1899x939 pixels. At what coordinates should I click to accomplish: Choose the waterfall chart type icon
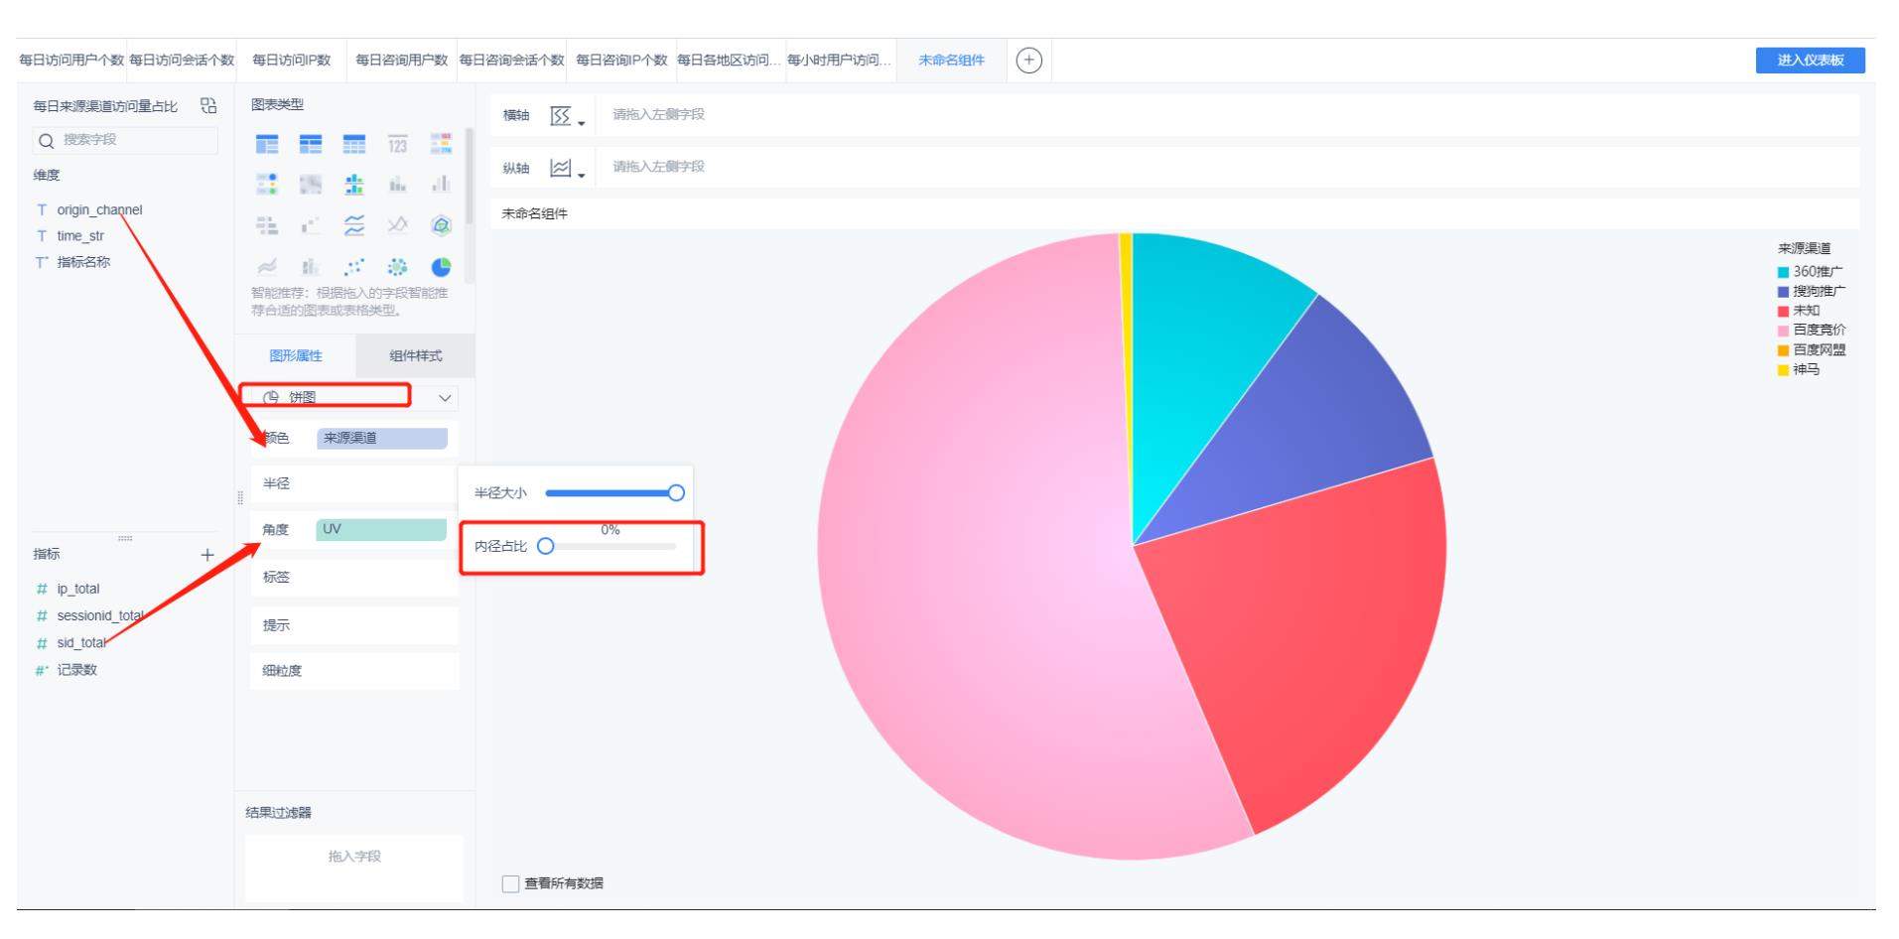pos(311,225)
